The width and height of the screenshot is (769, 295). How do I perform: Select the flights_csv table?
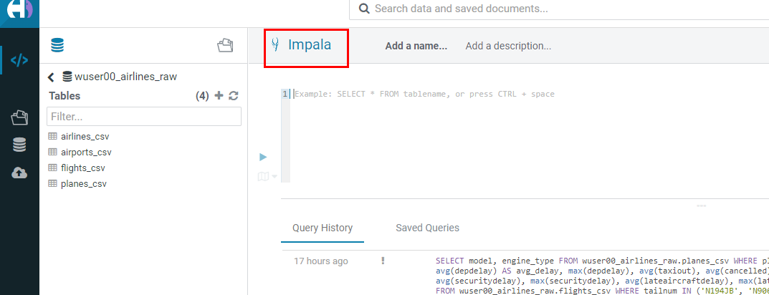[83, 168]
